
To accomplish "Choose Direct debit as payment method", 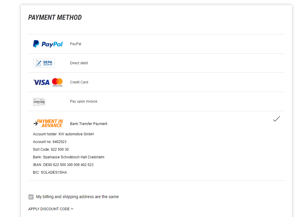I will [x=79, y=63].
